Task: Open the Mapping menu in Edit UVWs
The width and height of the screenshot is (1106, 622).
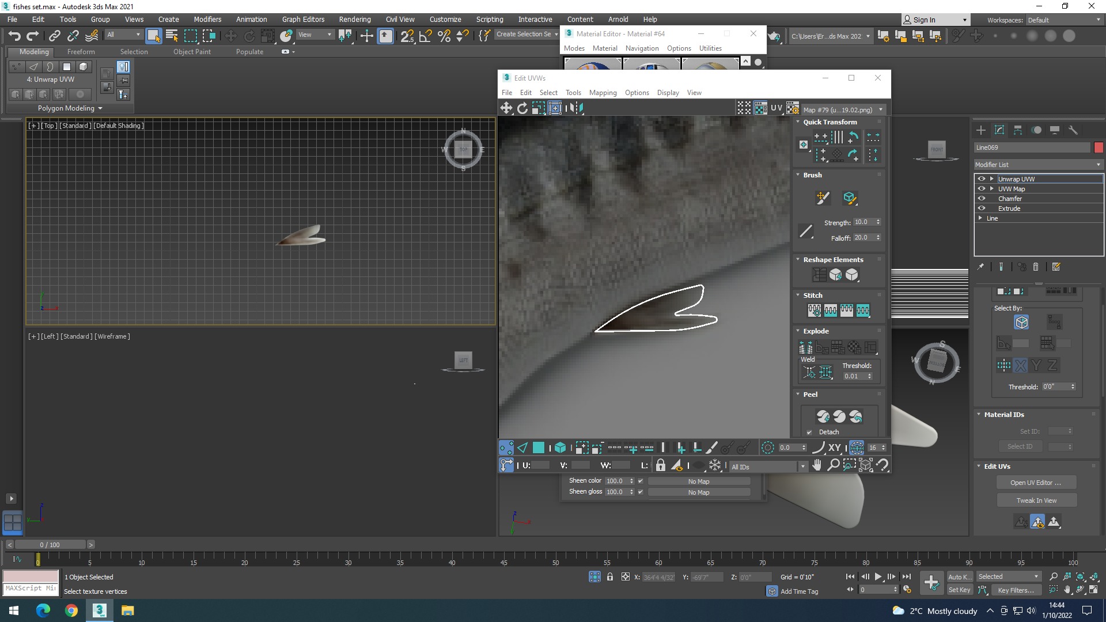Action: [603, 92]
